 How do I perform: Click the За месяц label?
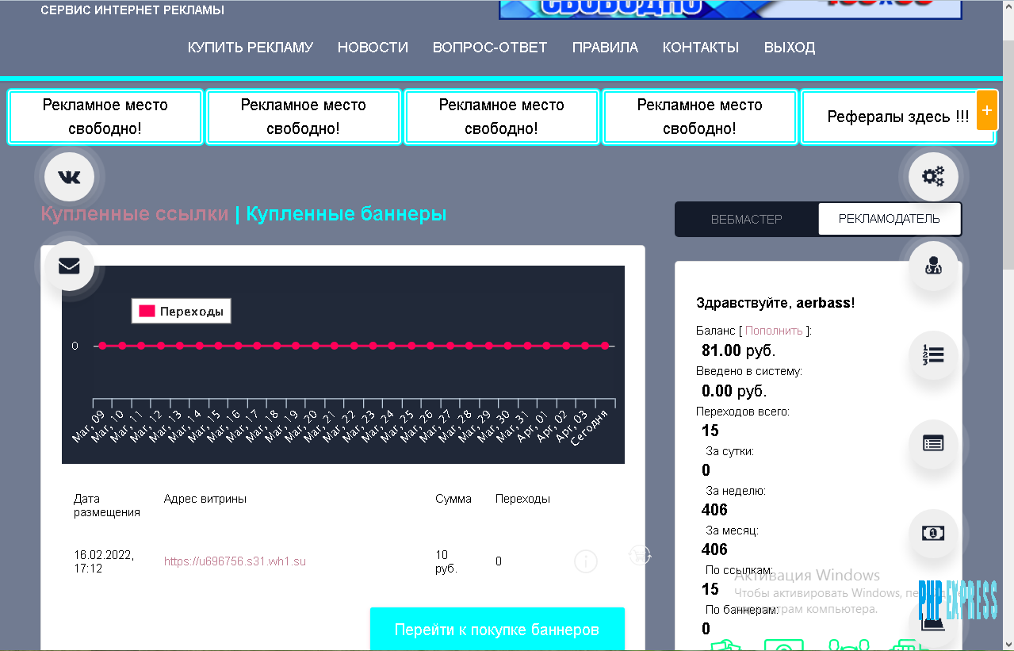(x=733, y=530)
